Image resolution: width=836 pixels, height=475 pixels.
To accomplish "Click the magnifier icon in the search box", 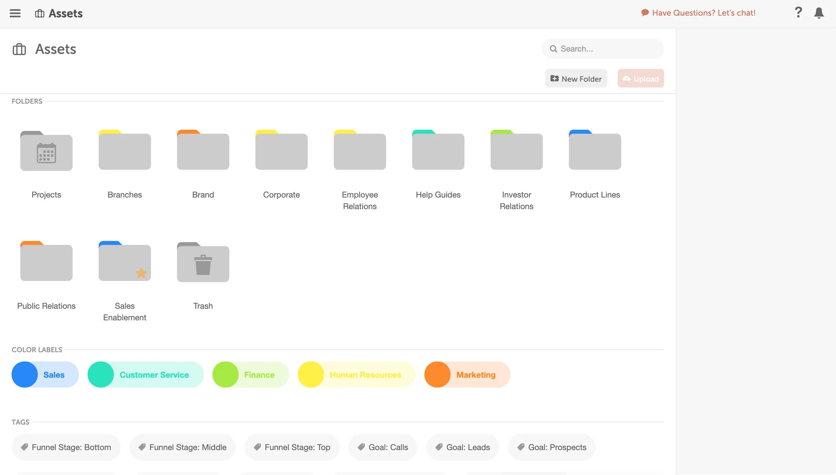I will pos(553,49).
